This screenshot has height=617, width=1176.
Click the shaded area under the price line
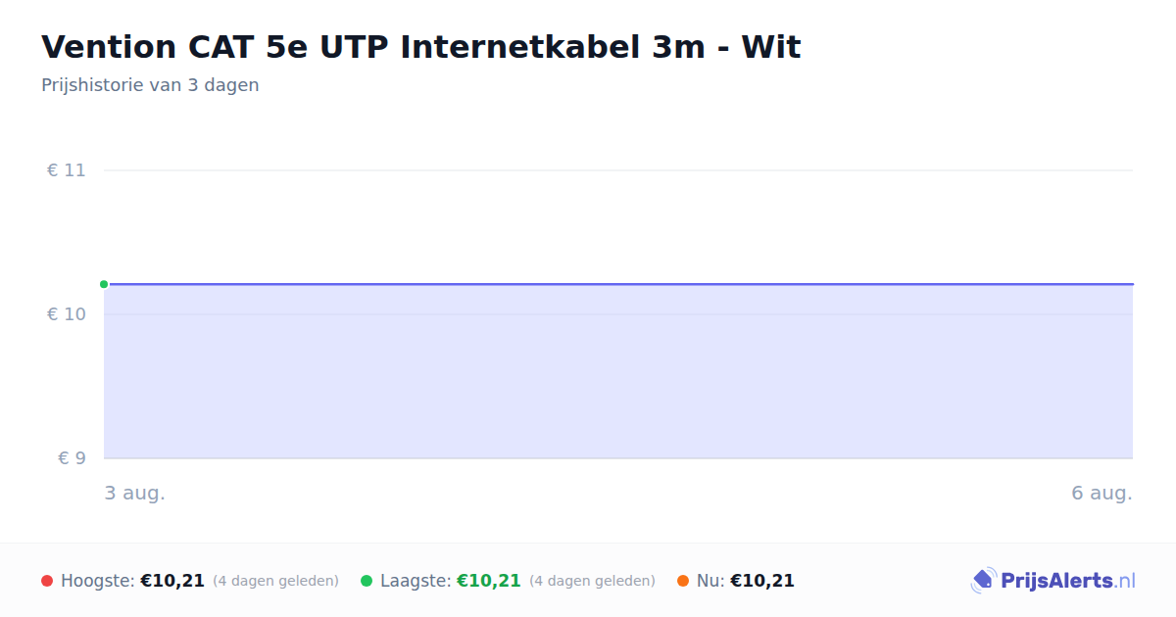[618, 372]
